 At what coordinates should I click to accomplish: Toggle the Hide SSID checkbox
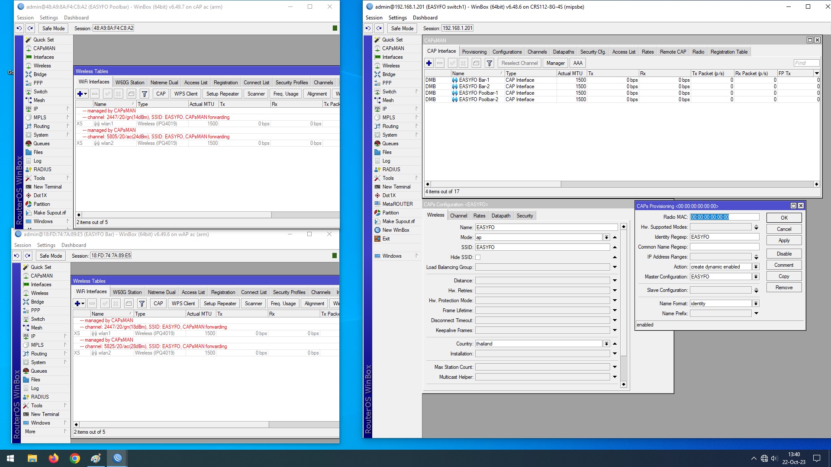pos(478,257)
